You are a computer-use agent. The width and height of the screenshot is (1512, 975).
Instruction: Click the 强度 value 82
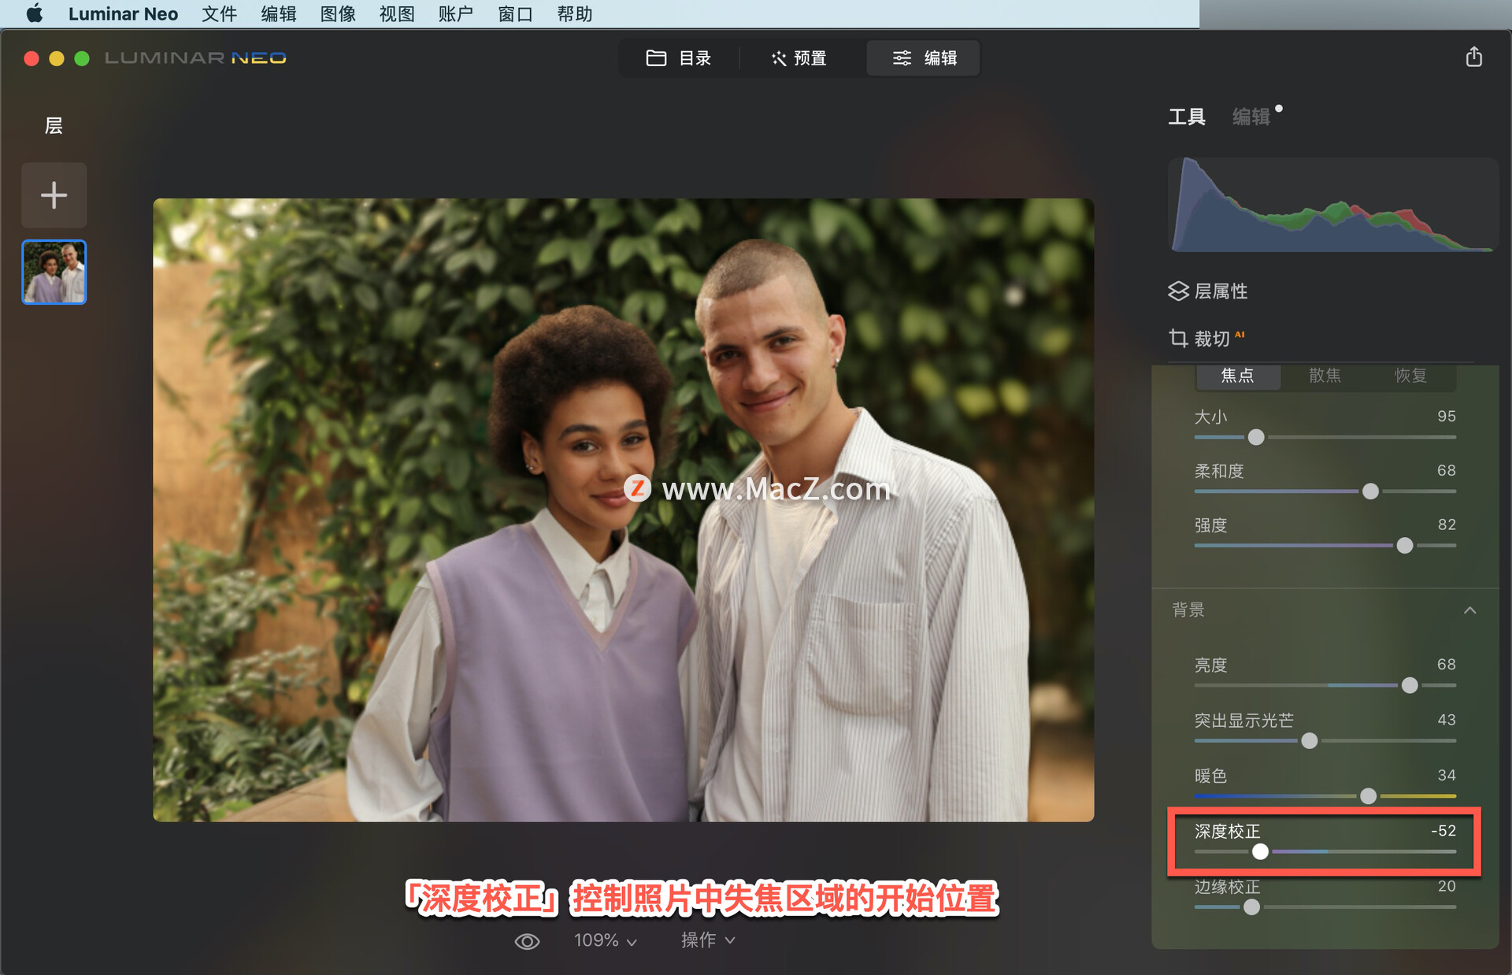(x=1446, y=525)
